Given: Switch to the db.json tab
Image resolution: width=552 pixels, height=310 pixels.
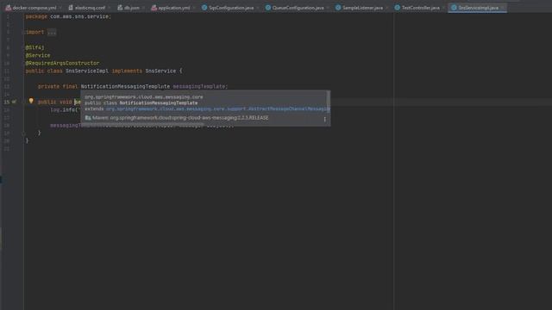Looking at the screenshot, I should 132,8.
